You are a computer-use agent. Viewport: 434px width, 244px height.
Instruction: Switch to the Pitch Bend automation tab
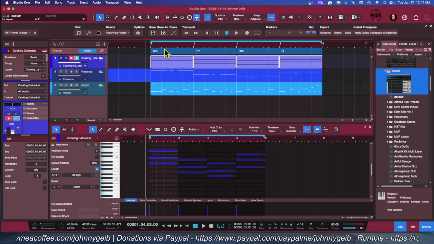(x=240, y=200)
